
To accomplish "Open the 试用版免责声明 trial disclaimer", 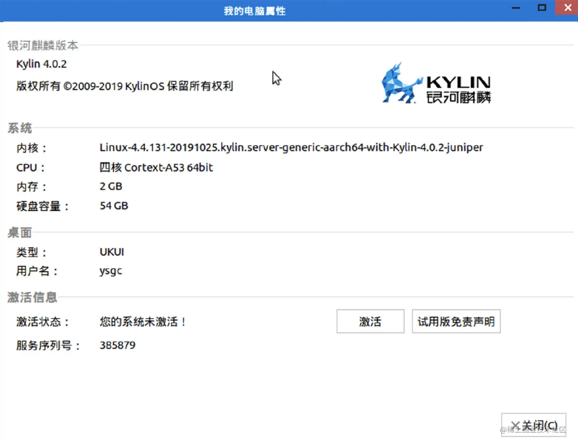I will click(x=456, y=321).
